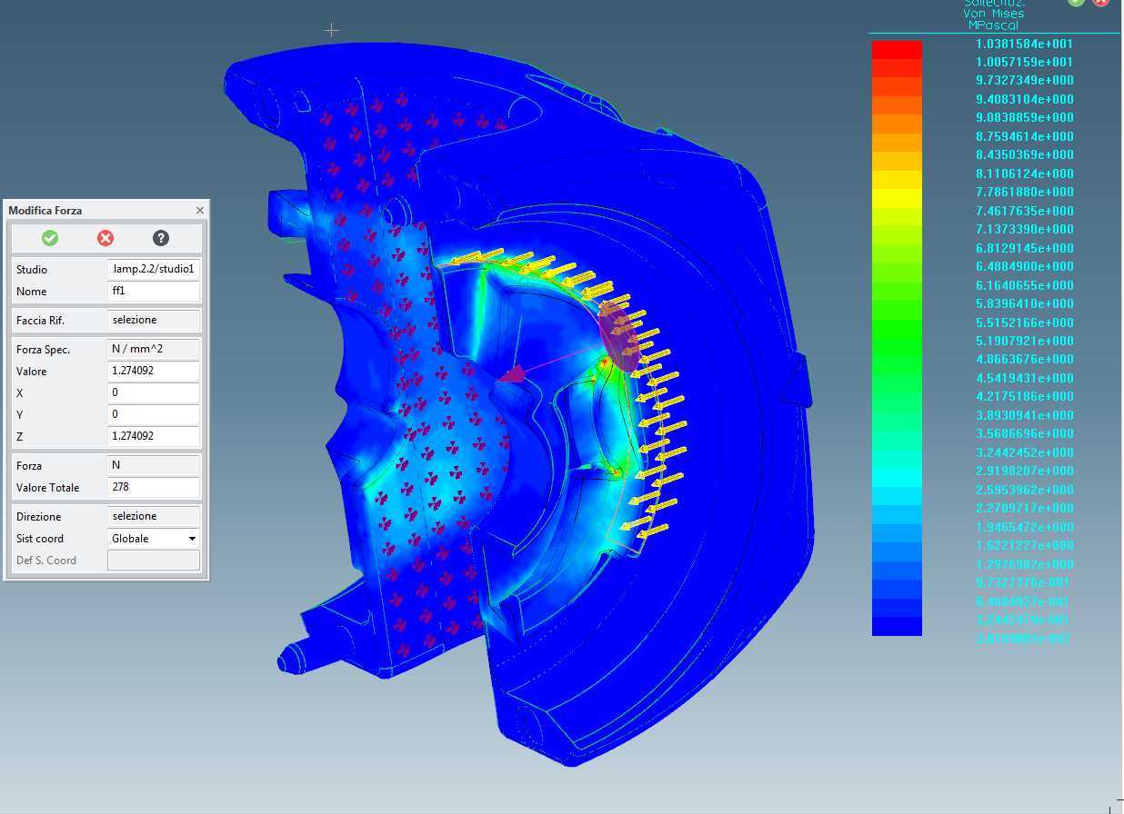Click the Modifica Forza title bar text
1124x814 pixels.
point(45,210)
